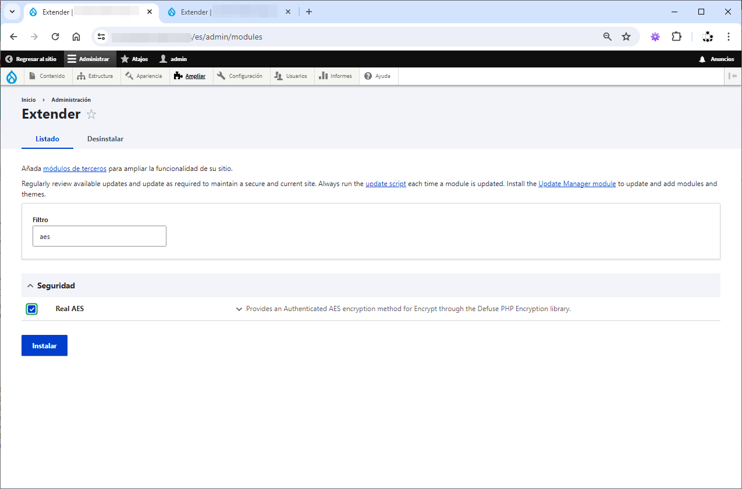This screenshot has width=742, height=489.
Task: Focus the Filtro text field
Action: 100,236
